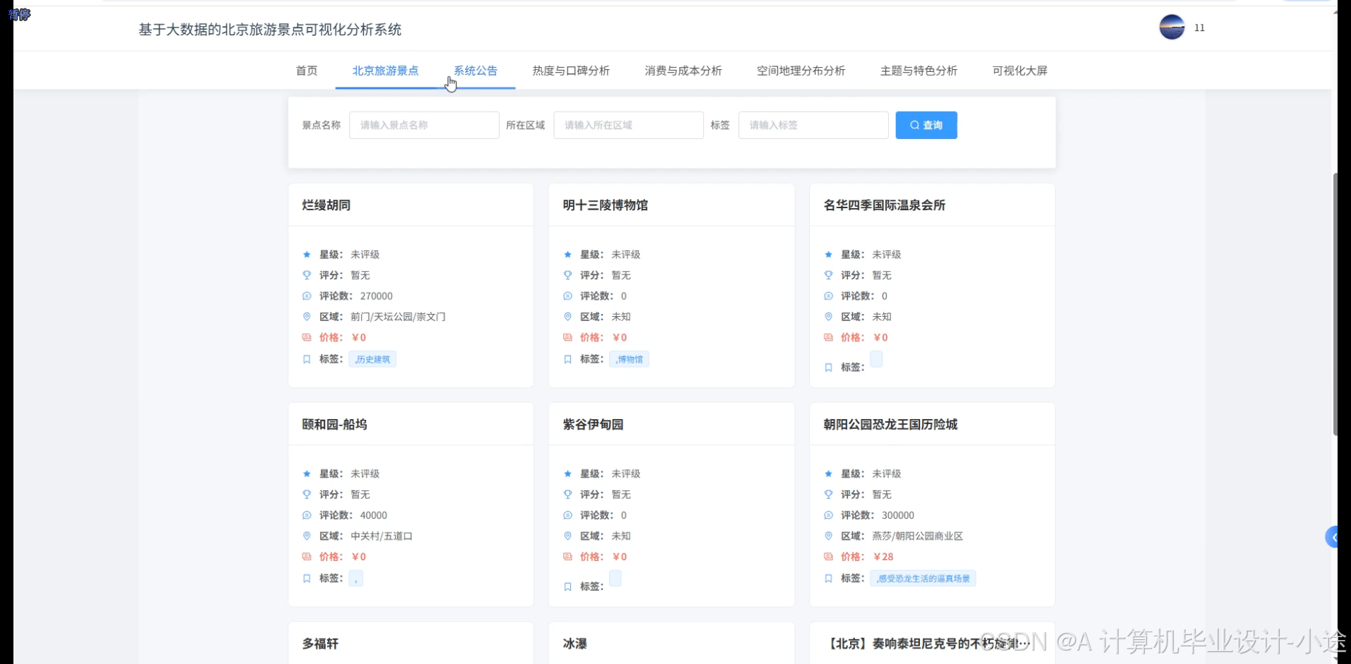Image resolution: width=1351 pixels, height=664 pixels.
Task: Open 主题与特色分析 tab
Action: coord(919,71)
